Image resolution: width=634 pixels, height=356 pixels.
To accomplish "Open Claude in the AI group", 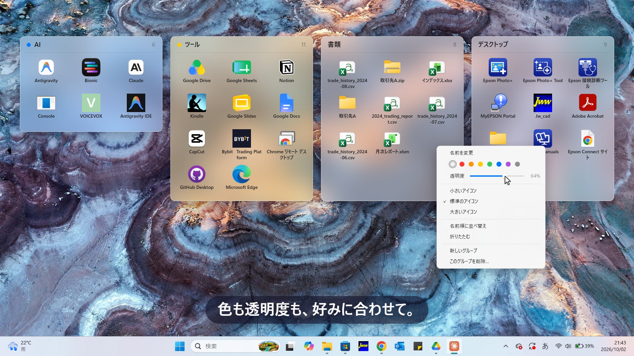I will (136, 68).
